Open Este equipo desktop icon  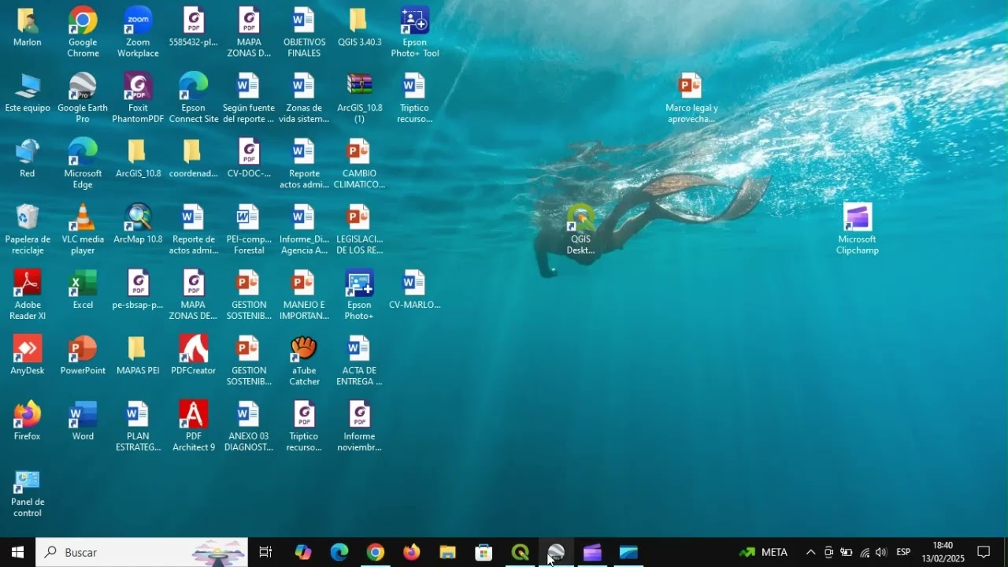pyautogui.click(x=28, y=93)
